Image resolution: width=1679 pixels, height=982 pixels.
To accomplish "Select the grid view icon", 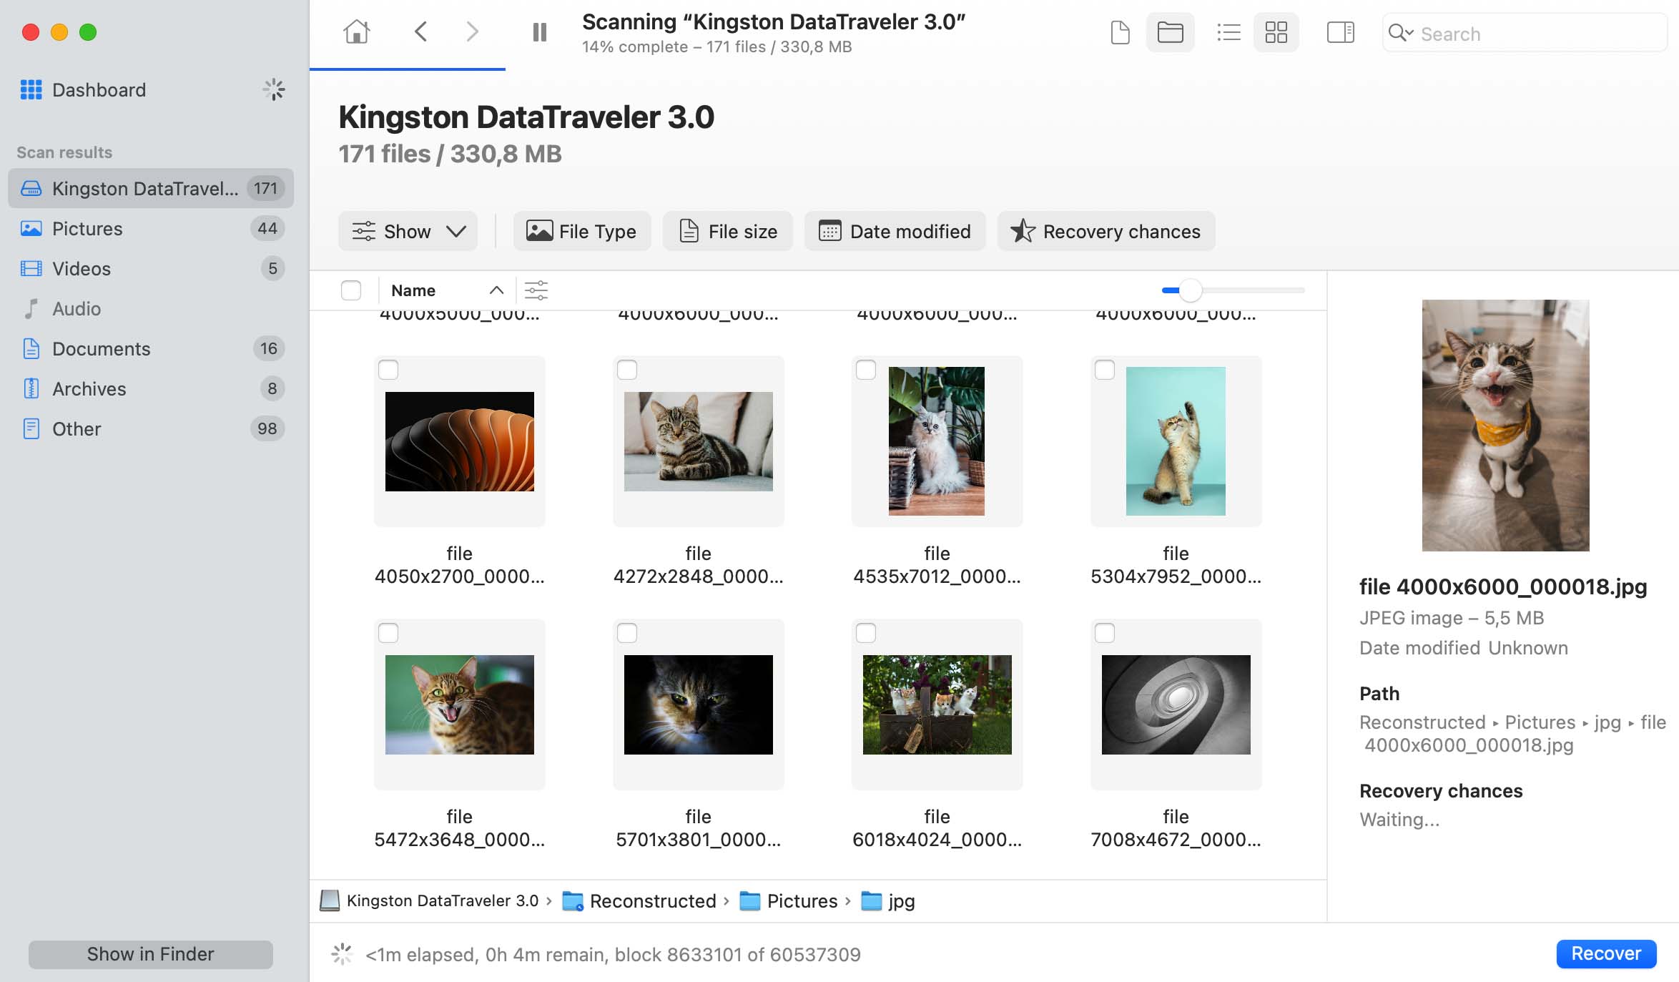I will [x=1276, y=33].
